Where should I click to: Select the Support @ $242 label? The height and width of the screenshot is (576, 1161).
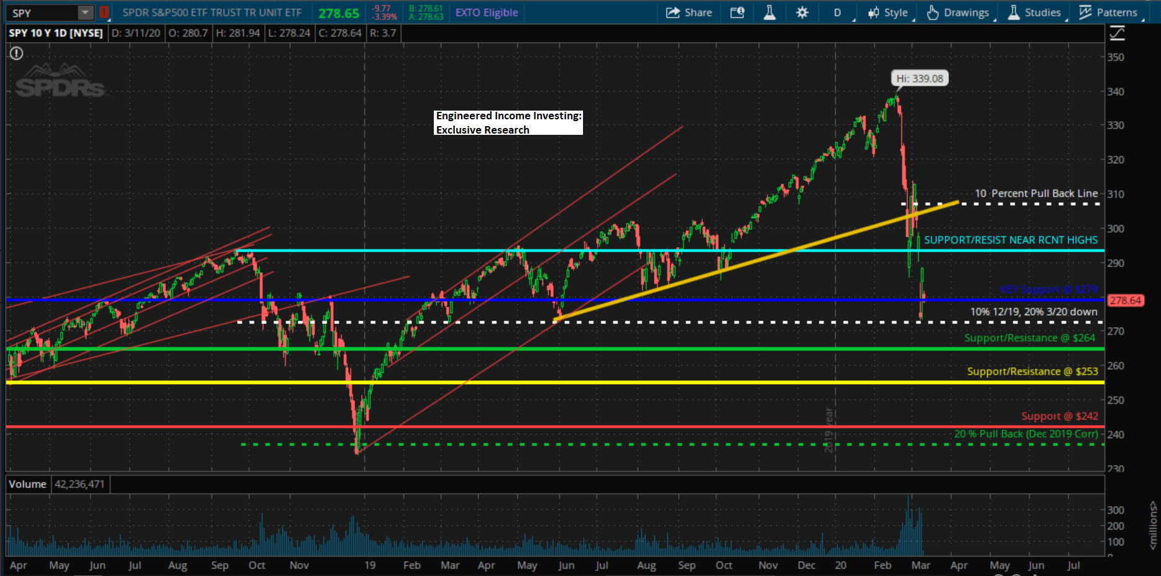click(x=1060, y=416)
